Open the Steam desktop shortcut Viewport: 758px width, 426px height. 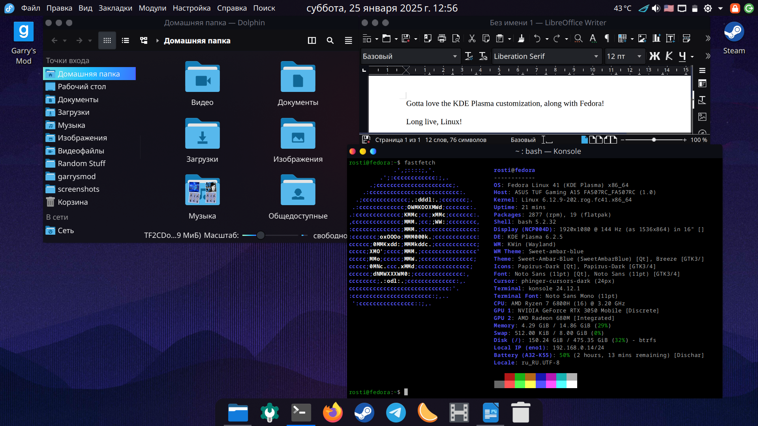point(734,38)
